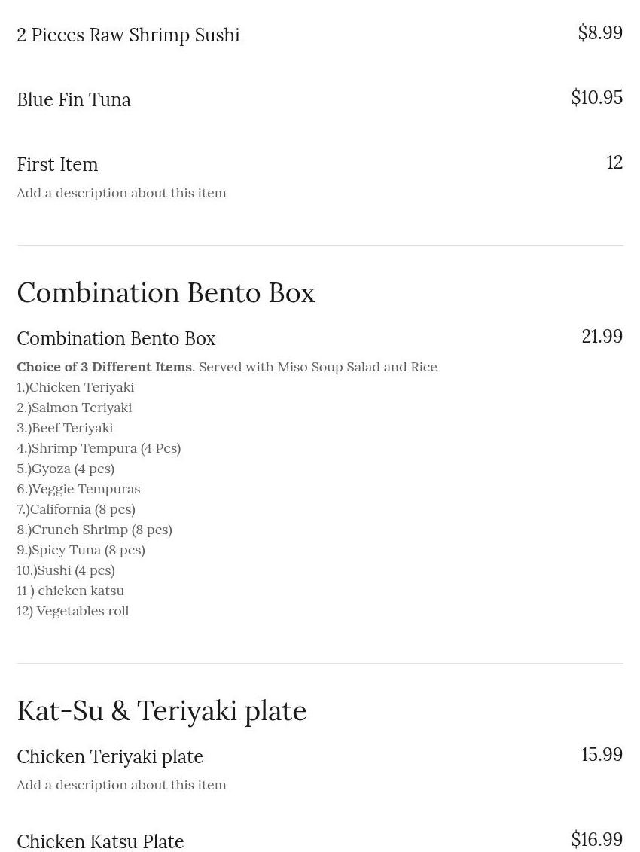Click the Shrimp Tempura (4 Pcs) option

(x=99, y=448)
